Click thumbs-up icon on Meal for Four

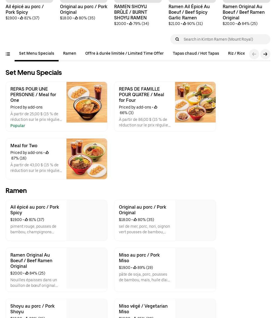pyautogui.click(x=156, y=107)
